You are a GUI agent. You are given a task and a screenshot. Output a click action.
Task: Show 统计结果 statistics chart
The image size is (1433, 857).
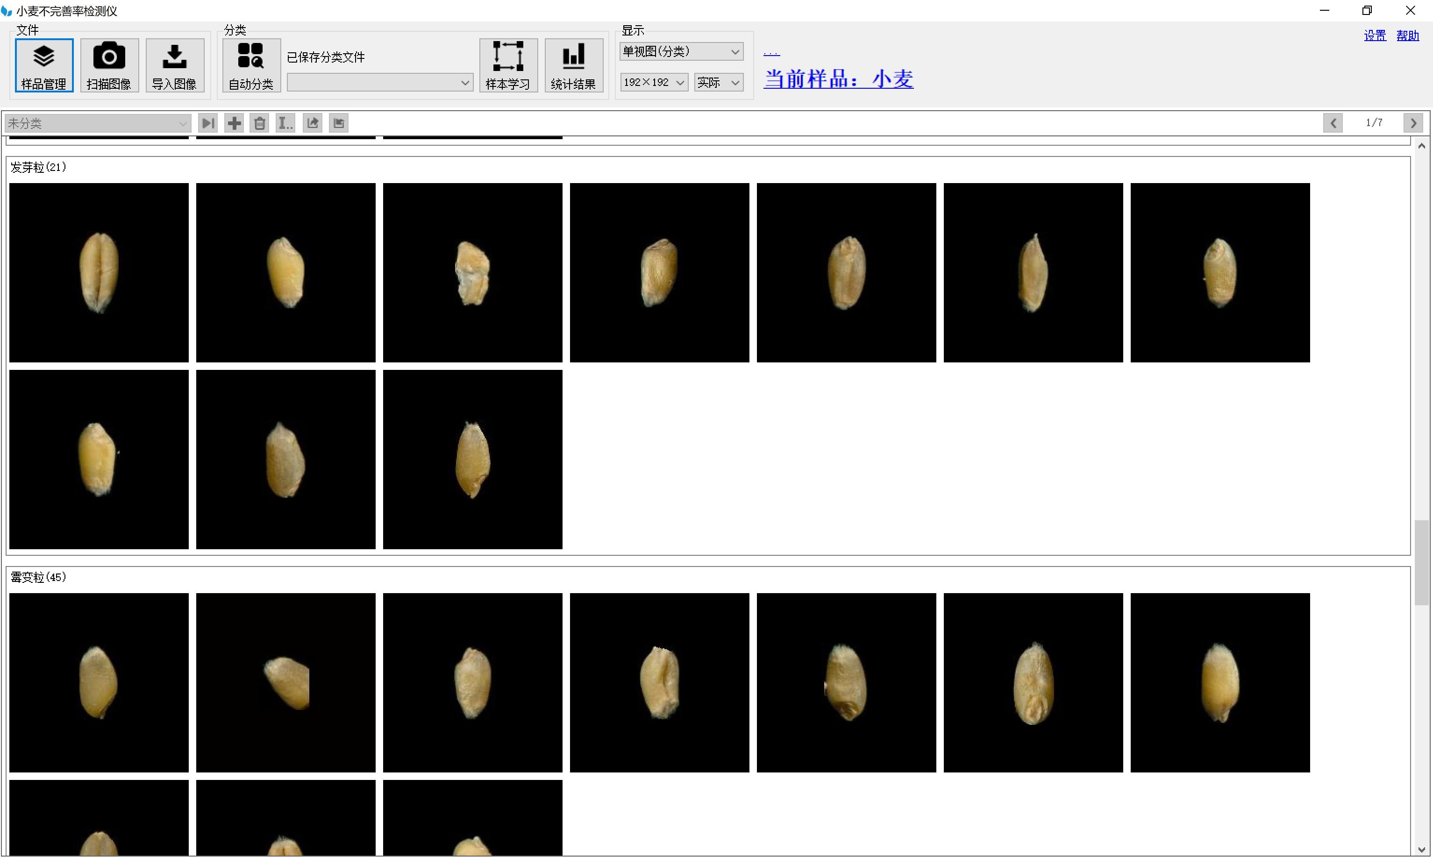(x=574, y=65)
